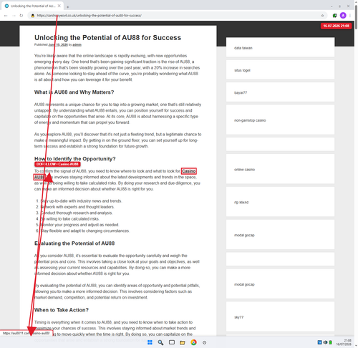Click list item 'Conduct thorough research and analysis'
The width and height of the screenshot is (358, 348).
(77, 213)
